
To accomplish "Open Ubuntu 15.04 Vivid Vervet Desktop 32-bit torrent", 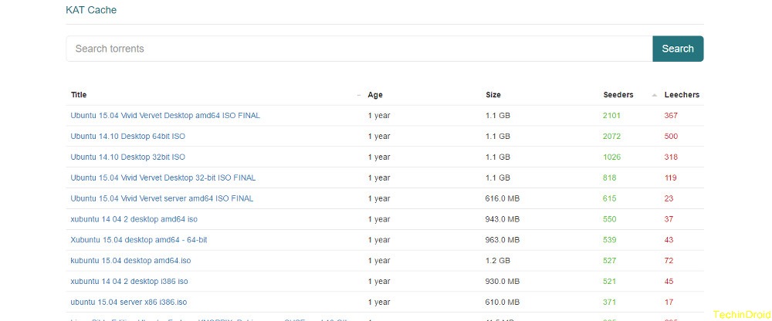I will click(163, 177).
